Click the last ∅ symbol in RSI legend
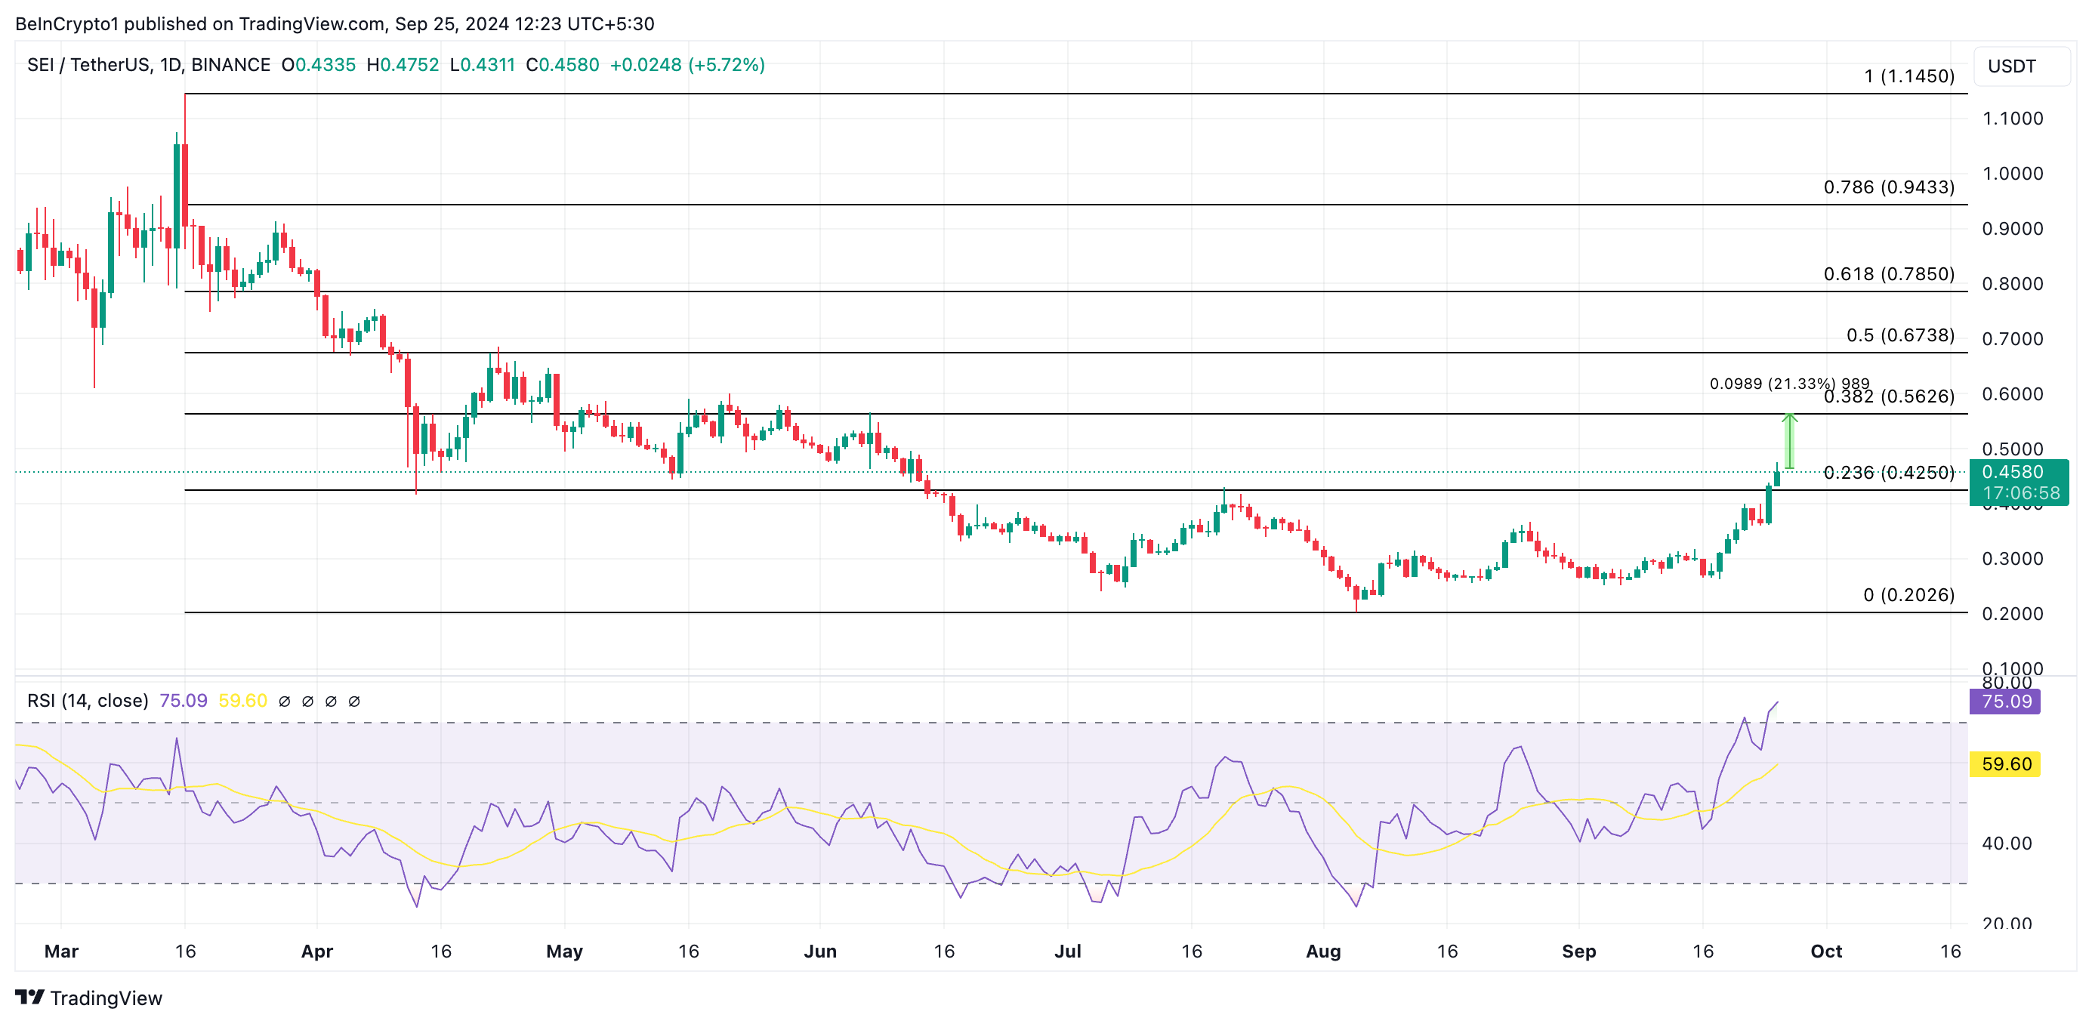Image resolution: width=2092 pixels, height=1024 pixels. pos(354,701)
